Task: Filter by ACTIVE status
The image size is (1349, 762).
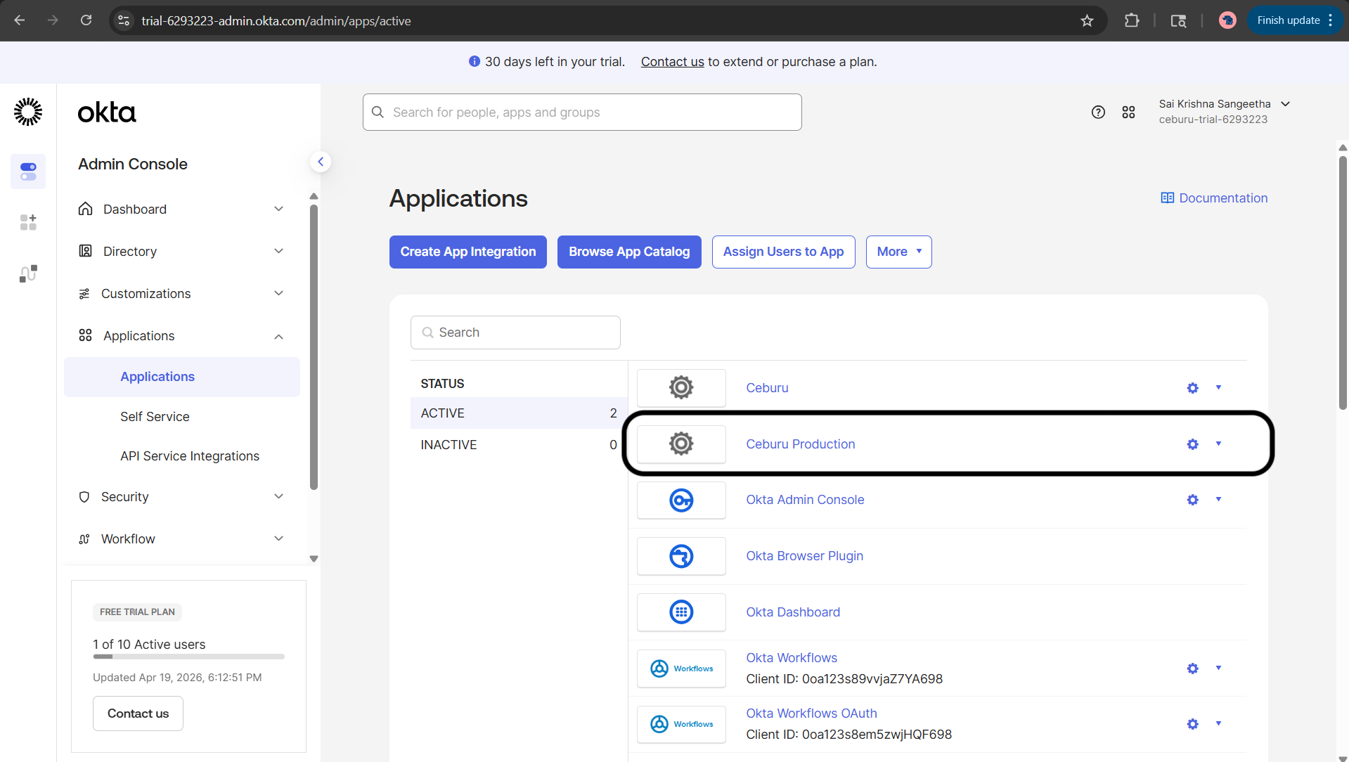Action: point(519,413)
